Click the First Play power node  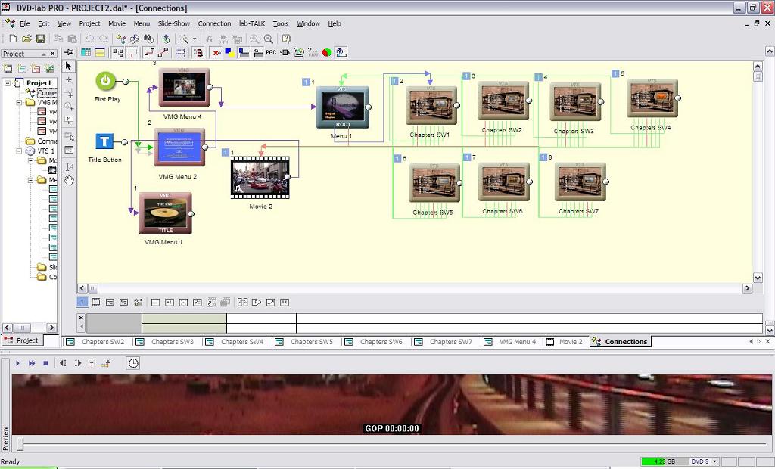pyautogui.click(x=106, y=82)
